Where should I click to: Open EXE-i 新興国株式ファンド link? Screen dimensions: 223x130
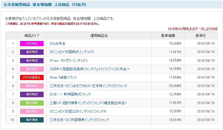click(x=70, y=94)
